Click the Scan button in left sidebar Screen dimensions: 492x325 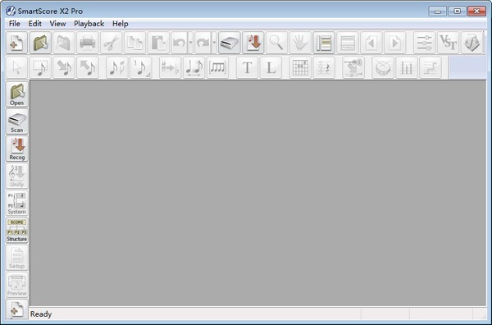pyautogui.click(x=17, y=121)
